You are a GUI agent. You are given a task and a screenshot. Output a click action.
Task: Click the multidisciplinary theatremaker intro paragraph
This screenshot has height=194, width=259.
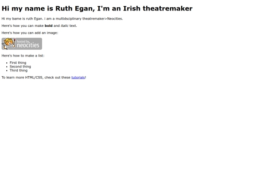(x=62, y=19)
